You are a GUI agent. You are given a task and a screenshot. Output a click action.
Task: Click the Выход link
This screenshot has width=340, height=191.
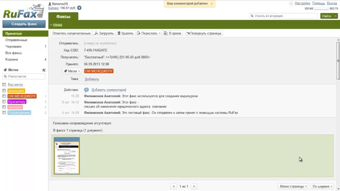332,3
